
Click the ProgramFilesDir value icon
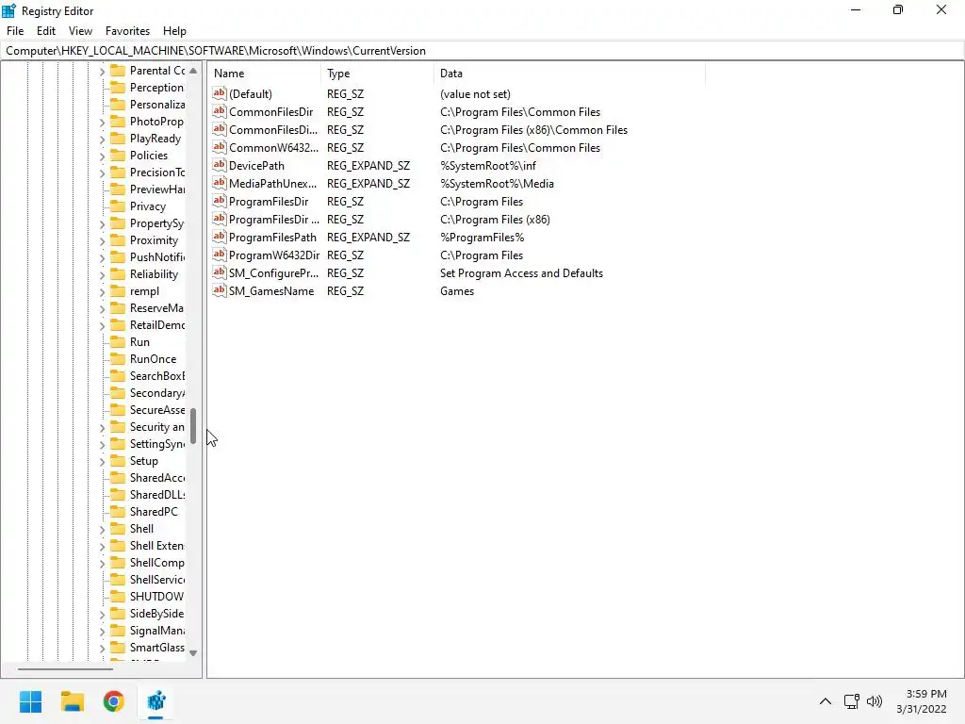point(219,201)
